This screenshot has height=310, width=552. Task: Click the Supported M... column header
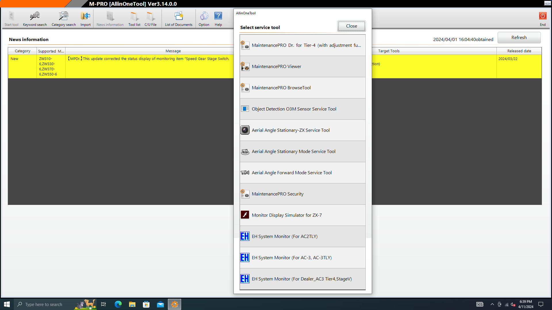[x=51, y=51]
